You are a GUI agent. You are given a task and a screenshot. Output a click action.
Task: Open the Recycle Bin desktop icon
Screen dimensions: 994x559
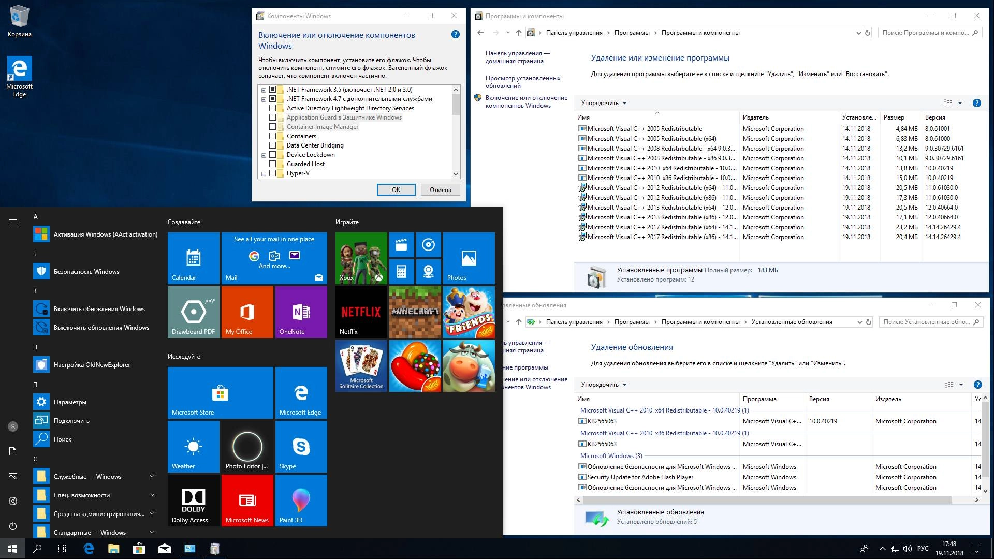click(x=20, y=22)
